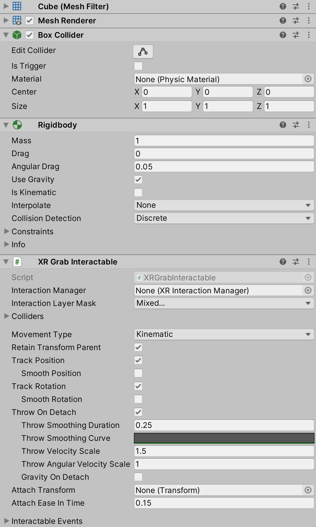
Task: Open the Script field object picker
Action: [308, 277]
